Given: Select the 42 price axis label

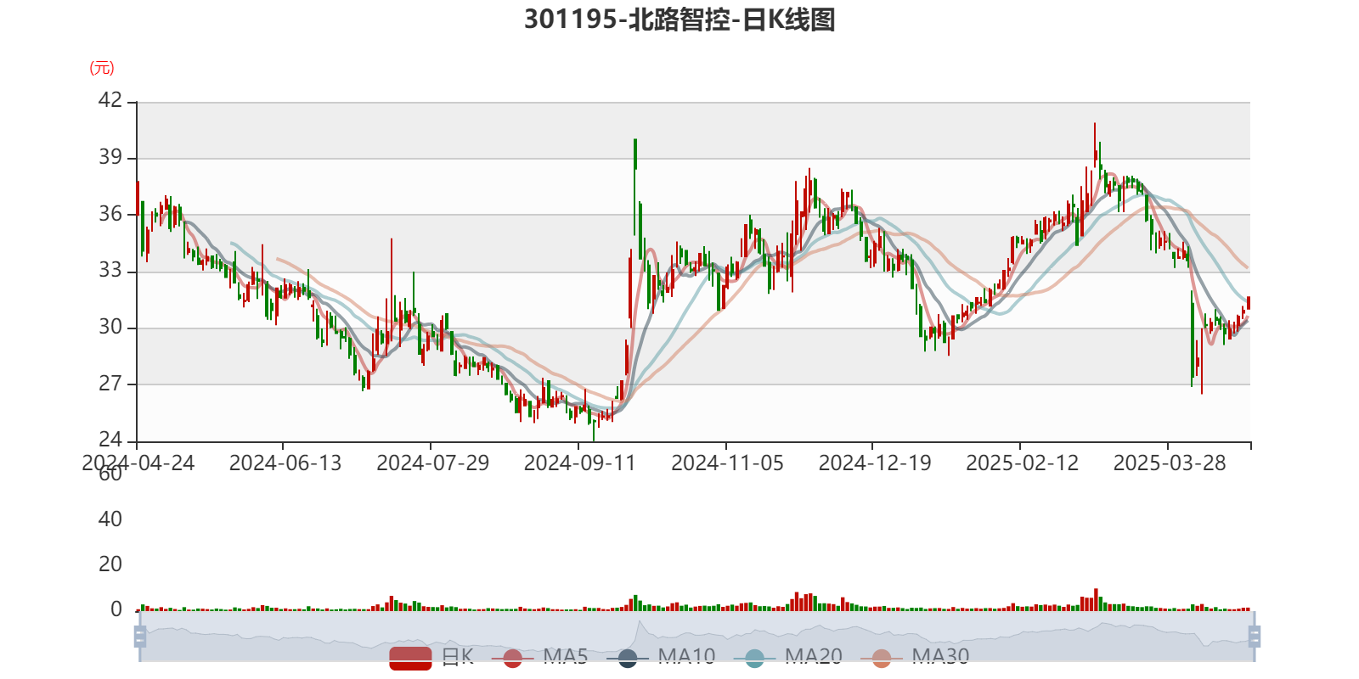Looking at the screenshot, I should 110,100.
